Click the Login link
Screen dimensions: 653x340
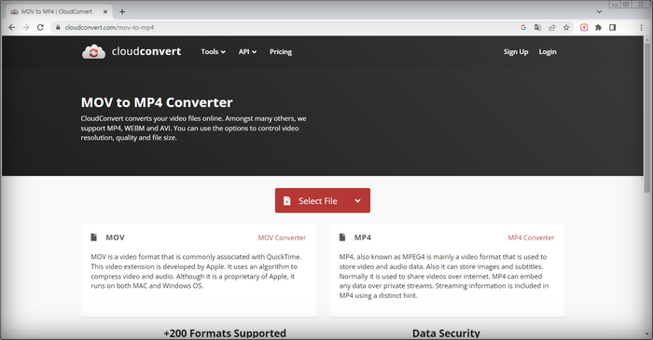(548, 52)
